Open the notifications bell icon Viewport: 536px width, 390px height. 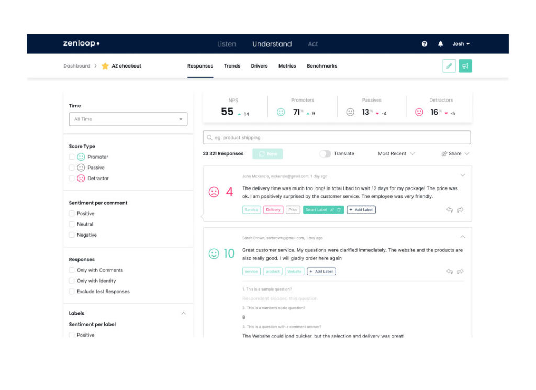pyautogui.click(x=440, y=44)
